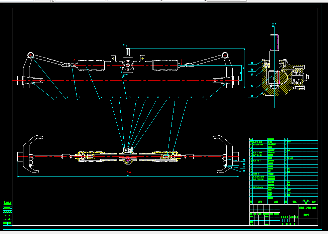
Task: Select part callout number 4 leader label
Action: point(102,98)
